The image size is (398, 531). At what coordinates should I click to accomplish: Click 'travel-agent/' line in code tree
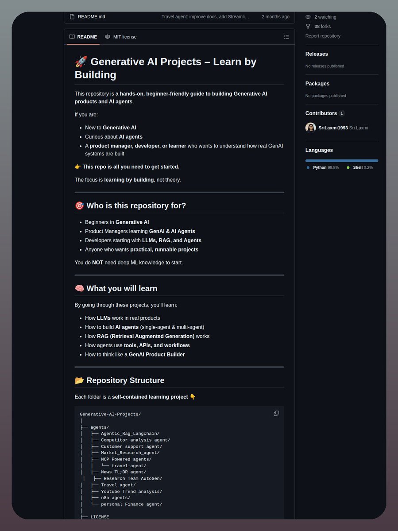[129, 465]
